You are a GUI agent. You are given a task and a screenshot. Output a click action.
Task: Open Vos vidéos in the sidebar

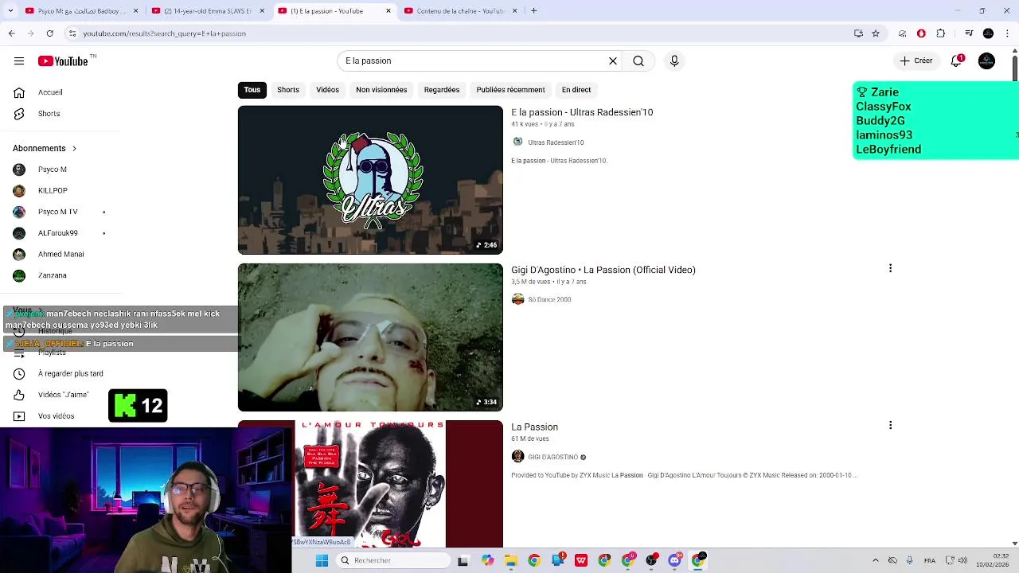point(56,416)
